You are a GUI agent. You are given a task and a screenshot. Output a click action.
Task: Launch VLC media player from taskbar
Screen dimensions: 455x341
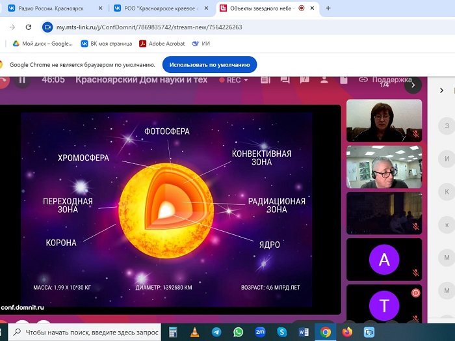194,332
